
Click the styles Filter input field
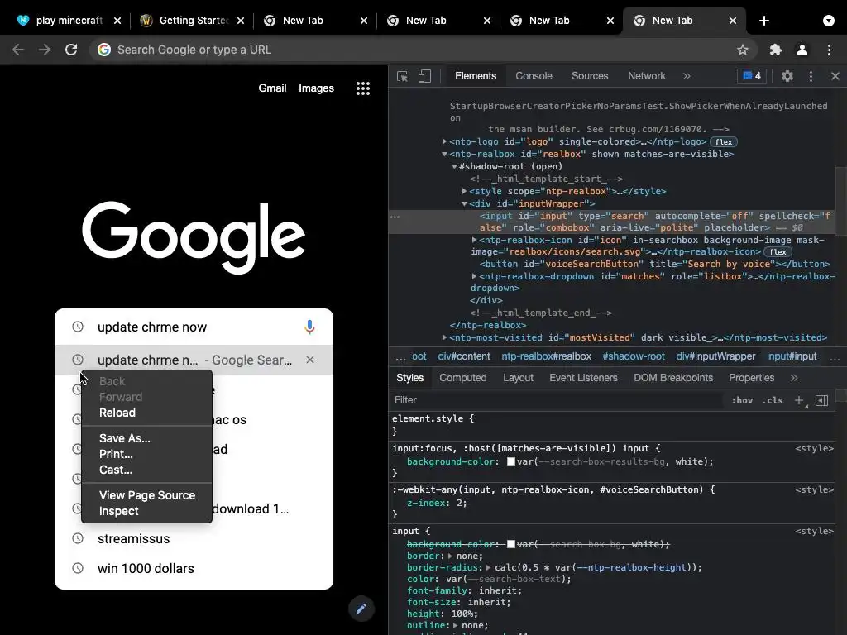[557, 400]
